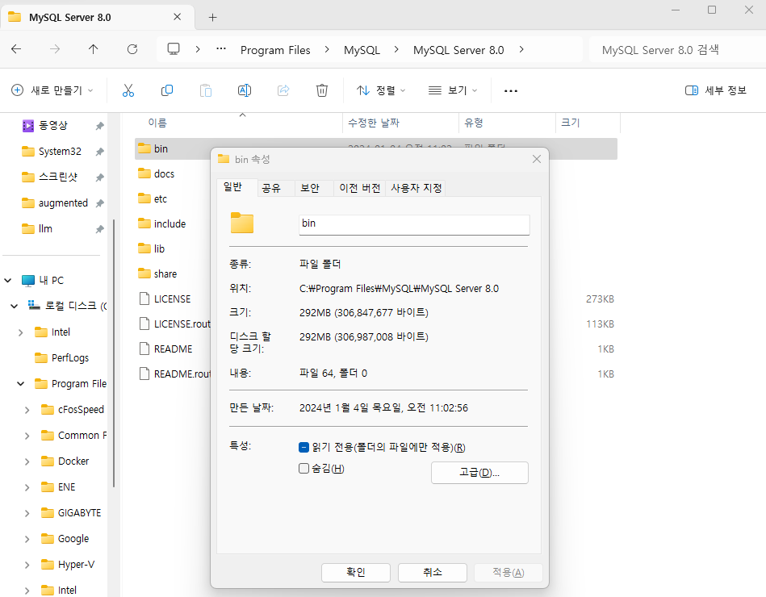766x597 pixels.
Task: Click the Share icon in toolbar
Action: coord(283,90)
